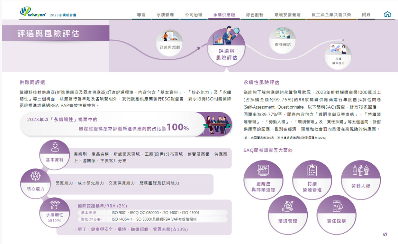Navigate to 環境友善營運 tab
The height and width of the screenshot is (244, 398).
coord(287,15)
